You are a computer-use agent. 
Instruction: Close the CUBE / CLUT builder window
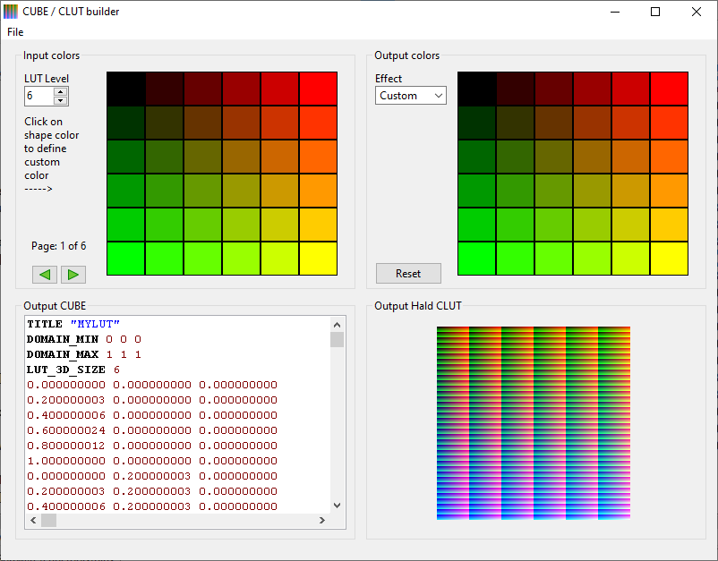click(696, 12)
